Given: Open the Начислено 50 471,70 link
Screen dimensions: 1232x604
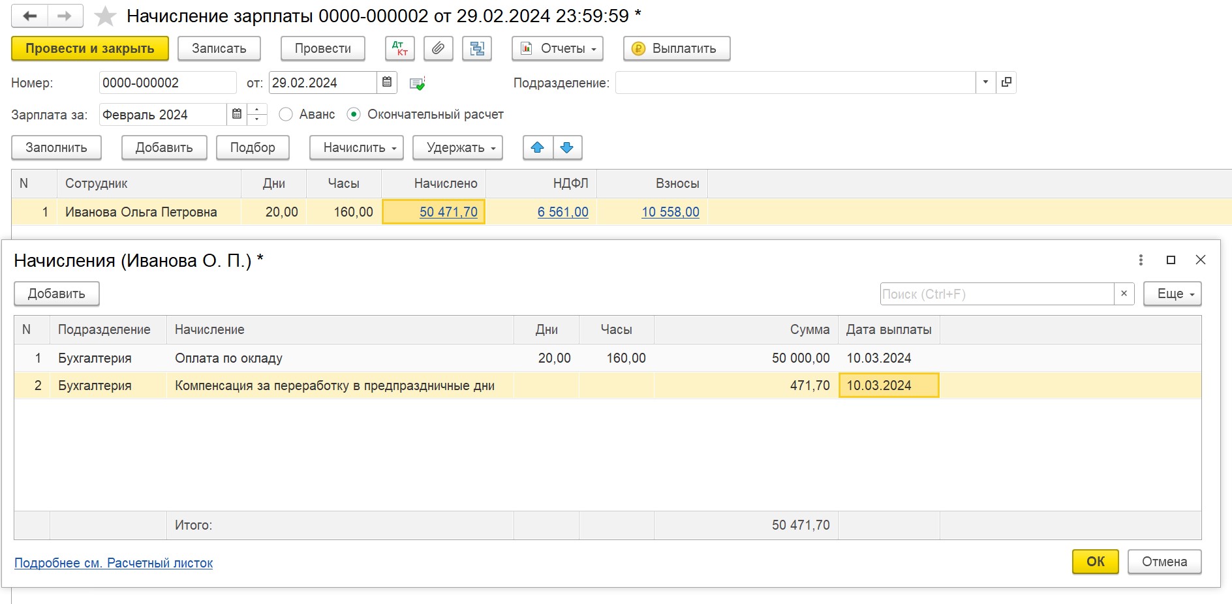Looking at the screenshot, I should (x=448, y=212).
